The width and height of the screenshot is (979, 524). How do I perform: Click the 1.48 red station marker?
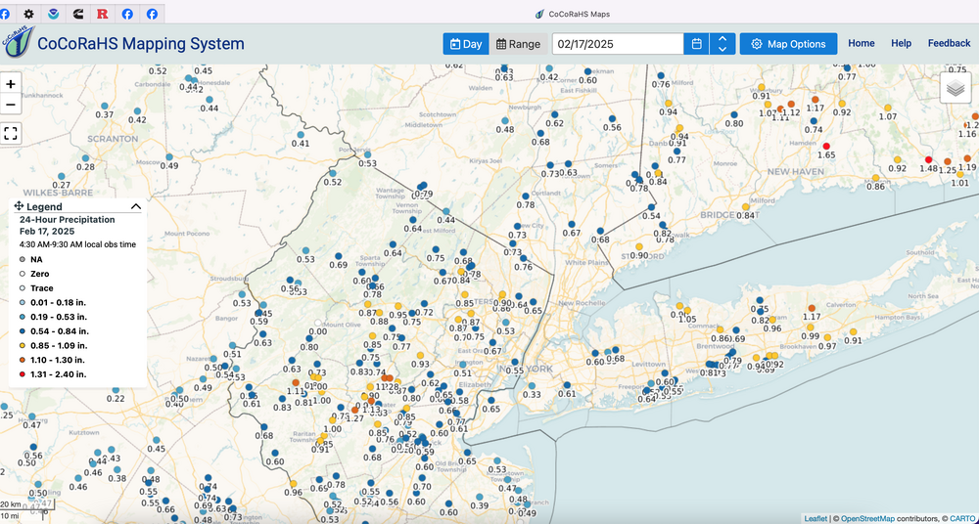pos(928,159)
